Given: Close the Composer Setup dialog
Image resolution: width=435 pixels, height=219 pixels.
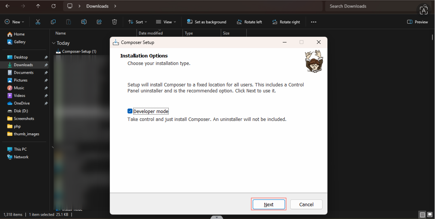Looking at the screenshot, I should [319, 42].
